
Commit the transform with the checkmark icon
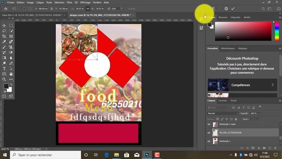[x=233, y=9]
